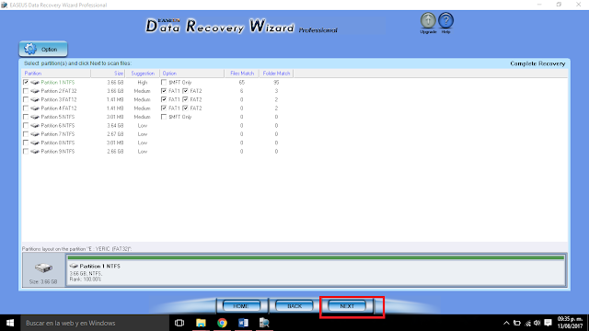The width and height of the screenshot is (589, 331).
Task: Click drive icon of Partition 9 NTFS row
Action: [35, 151]
